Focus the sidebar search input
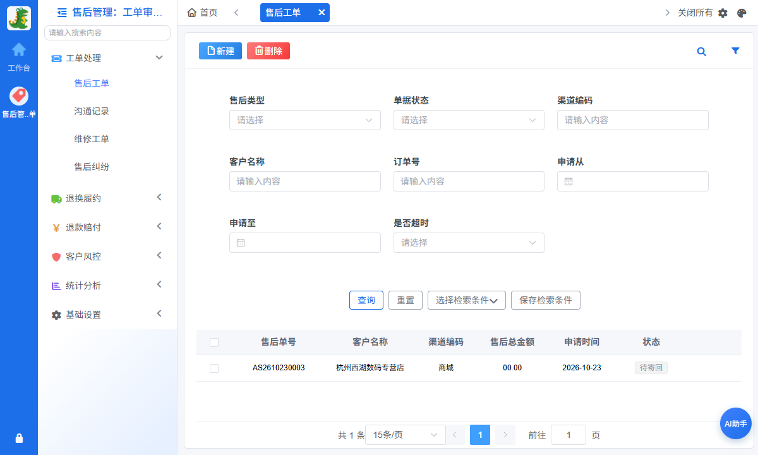Screen dimensions: 758x455 click(x=107, y=33)
